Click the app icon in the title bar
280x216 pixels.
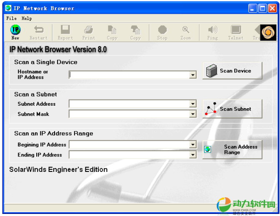pyautogui.click(x=8, y=8)
